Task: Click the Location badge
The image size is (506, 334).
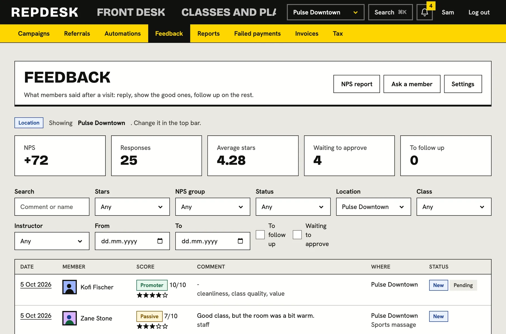Action: [x=29, y=123]
